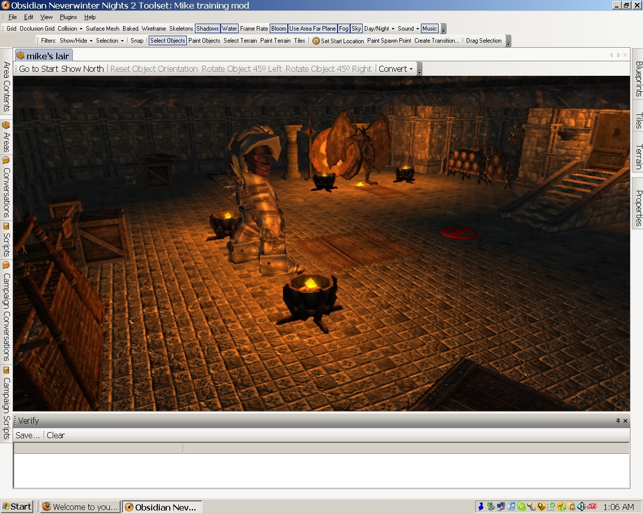This screenshot has height=514, width=643.
Task: Select the Paint Terrain tool
Action: [275, 41]
